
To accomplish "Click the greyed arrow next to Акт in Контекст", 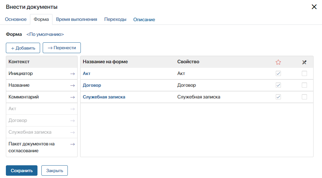I will tap(72, 109).
